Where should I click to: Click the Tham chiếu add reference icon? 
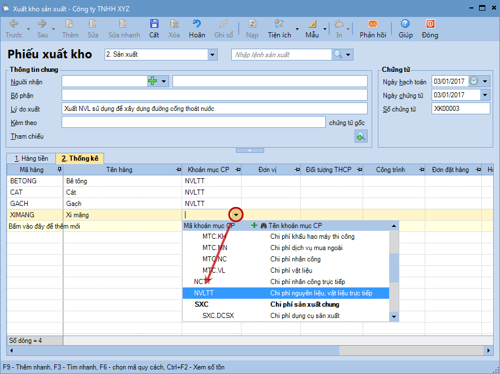click(x=360, y=136)
